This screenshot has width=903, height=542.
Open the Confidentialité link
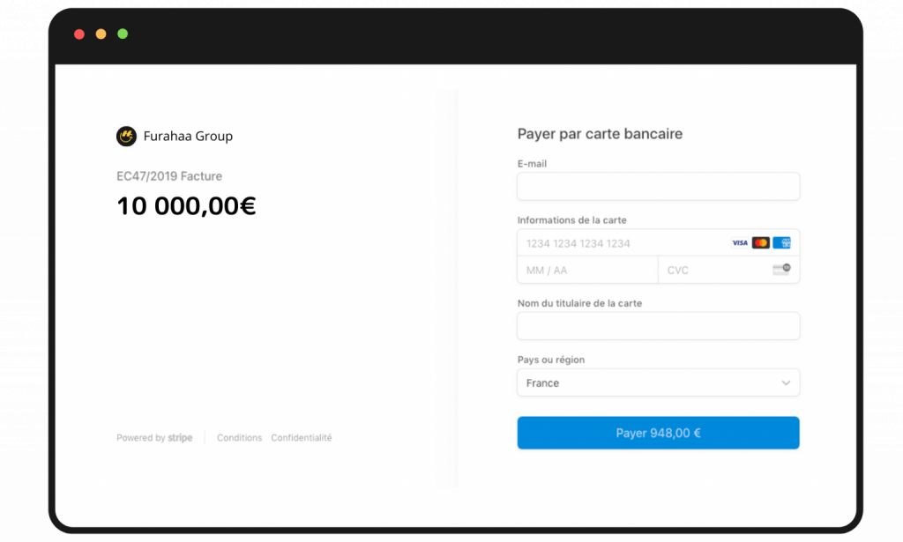[x=302, y=438]
